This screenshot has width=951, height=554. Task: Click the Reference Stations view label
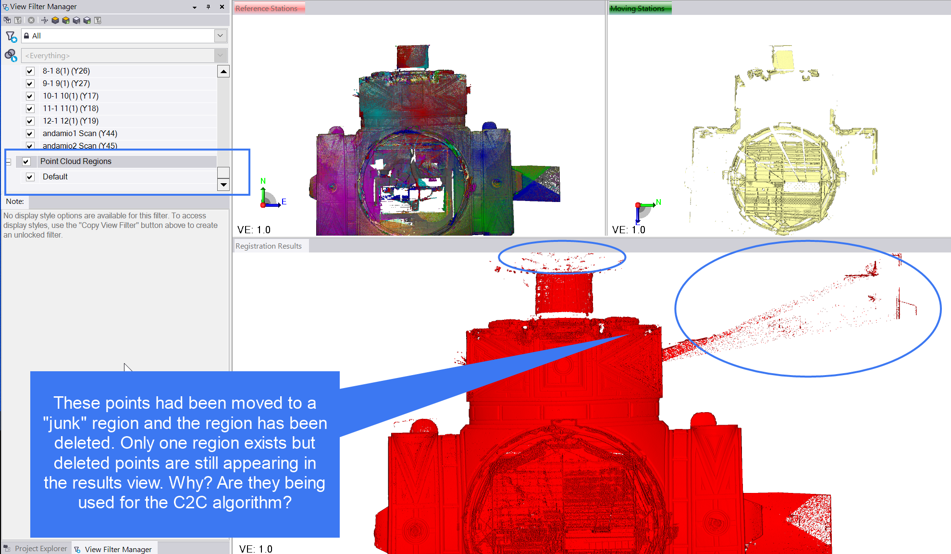pyautogui.click(x=267, y=8)
